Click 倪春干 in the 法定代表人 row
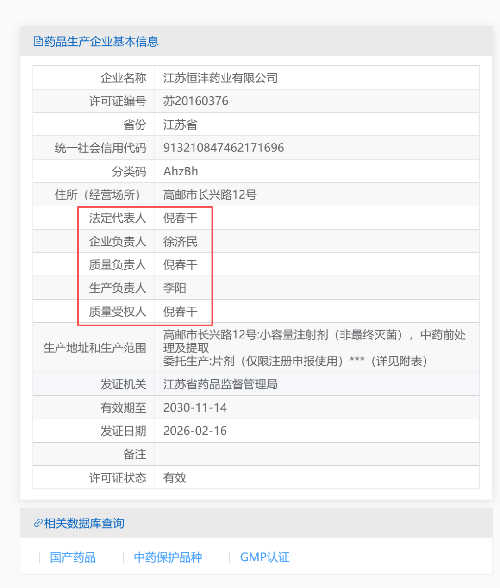This screenshot has height=588, width=500. (180, 218)
